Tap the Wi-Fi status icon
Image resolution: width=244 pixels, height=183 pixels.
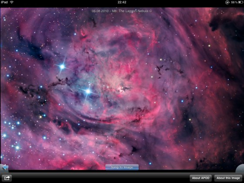[12, 2]
